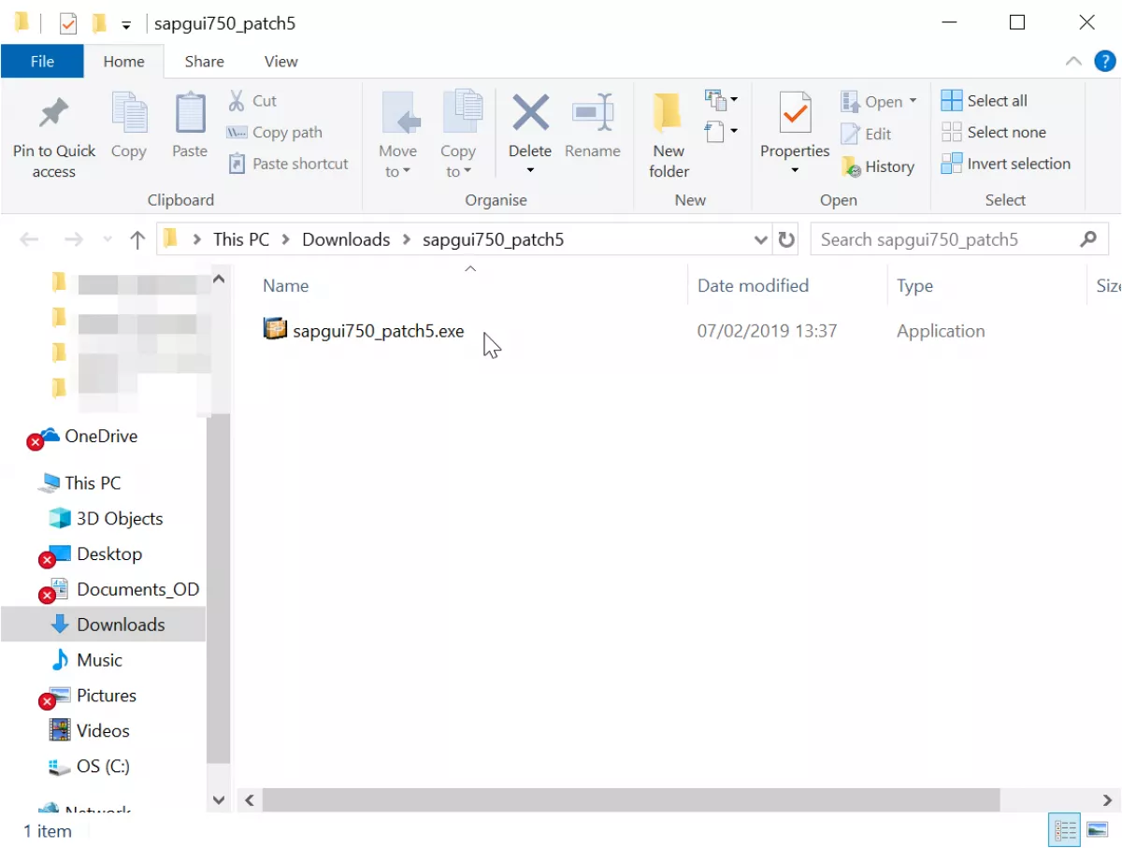Jump to Downloads in the address bar
This screenshot has width=1122, height=848.
pyautogui.click(x=346, y=239)
